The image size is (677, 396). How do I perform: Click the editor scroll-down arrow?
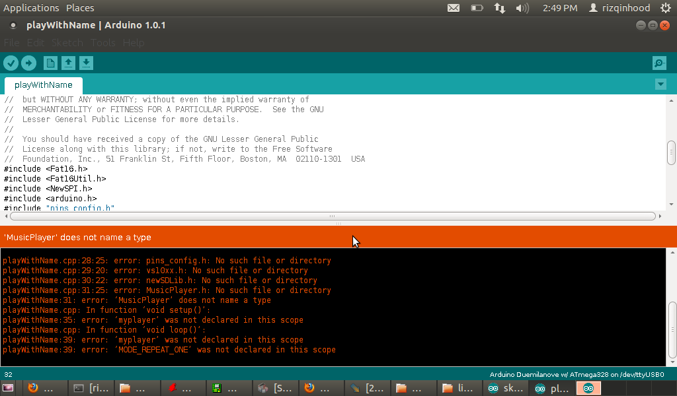(x=671, y=204)
